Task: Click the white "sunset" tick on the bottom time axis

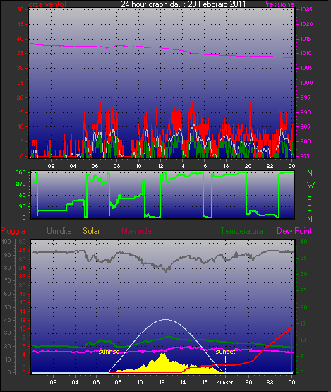Action: pos(225,382)
